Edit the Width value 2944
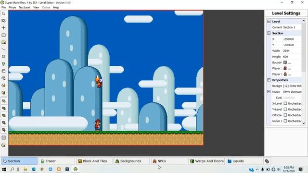The image size is (308, 173). pos(292,51)
